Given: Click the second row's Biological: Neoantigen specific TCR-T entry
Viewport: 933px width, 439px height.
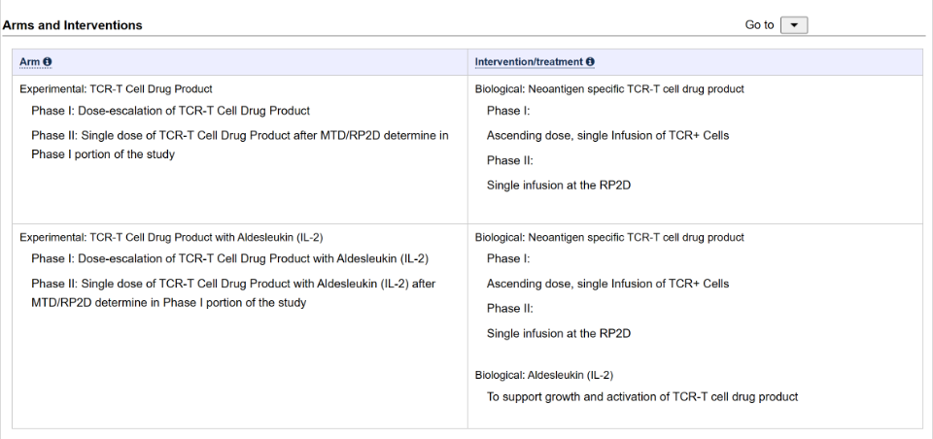Looking at the screenshot, I should pyautogui.click(x=609, y=238).
